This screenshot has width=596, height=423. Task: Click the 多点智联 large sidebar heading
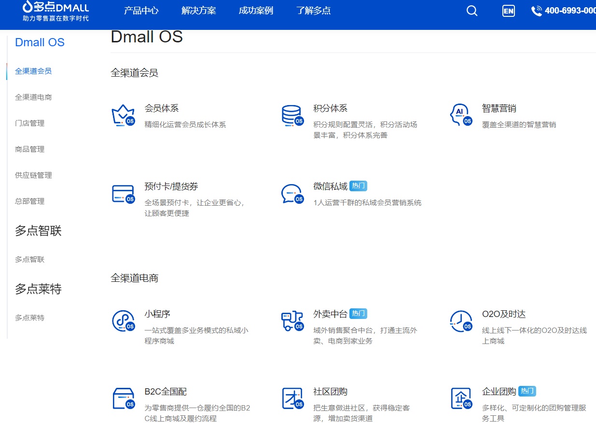pyautogui.click(x=38, y=231)
